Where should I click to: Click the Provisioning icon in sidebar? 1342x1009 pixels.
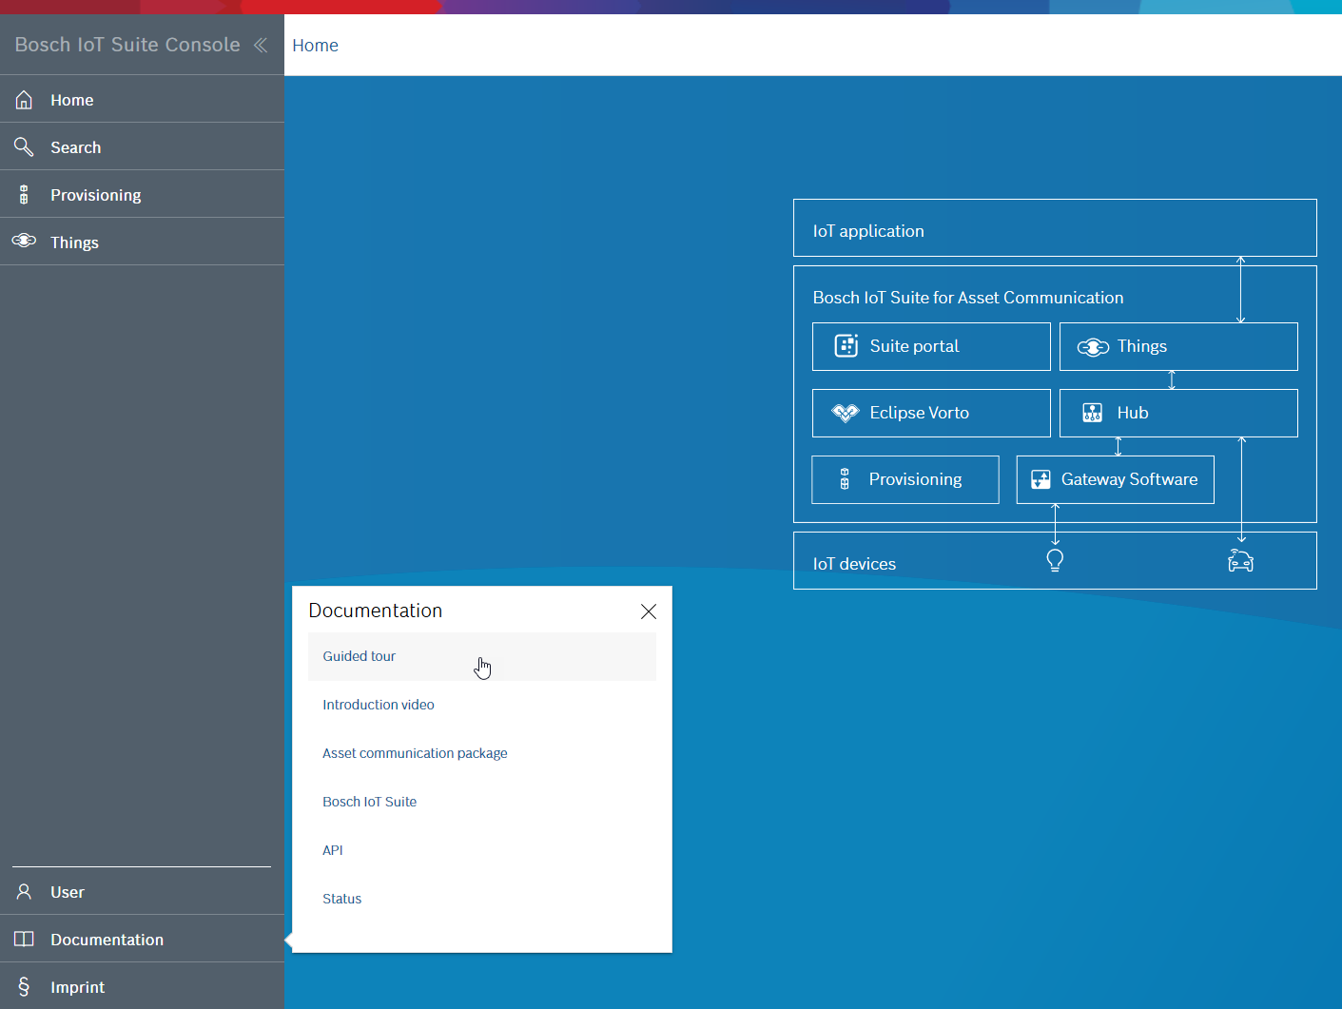tap(24, 195)
